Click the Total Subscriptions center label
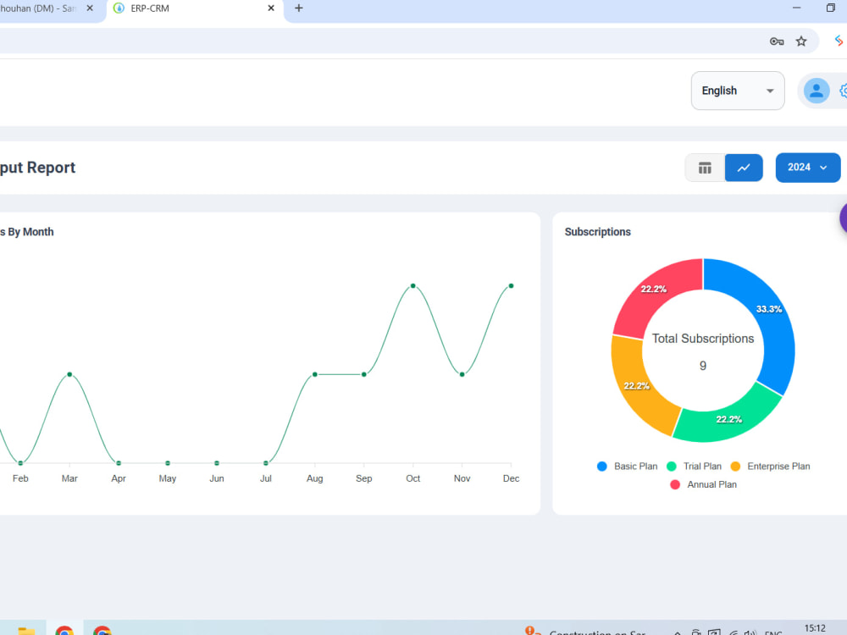 pyautogui.click(x=703, y=339)
